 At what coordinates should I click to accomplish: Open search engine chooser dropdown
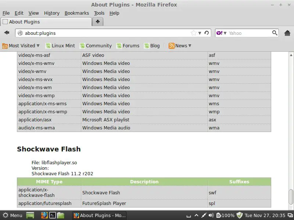point(225,33)
